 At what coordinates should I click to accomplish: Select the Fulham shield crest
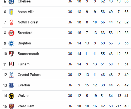point(11,64)
